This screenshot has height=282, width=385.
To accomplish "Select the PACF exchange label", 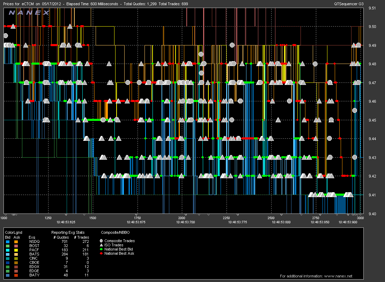I will click(34, 250).
